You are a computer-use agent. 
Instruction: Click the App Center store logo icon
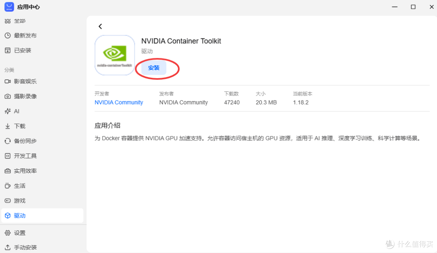click(9, 7)
